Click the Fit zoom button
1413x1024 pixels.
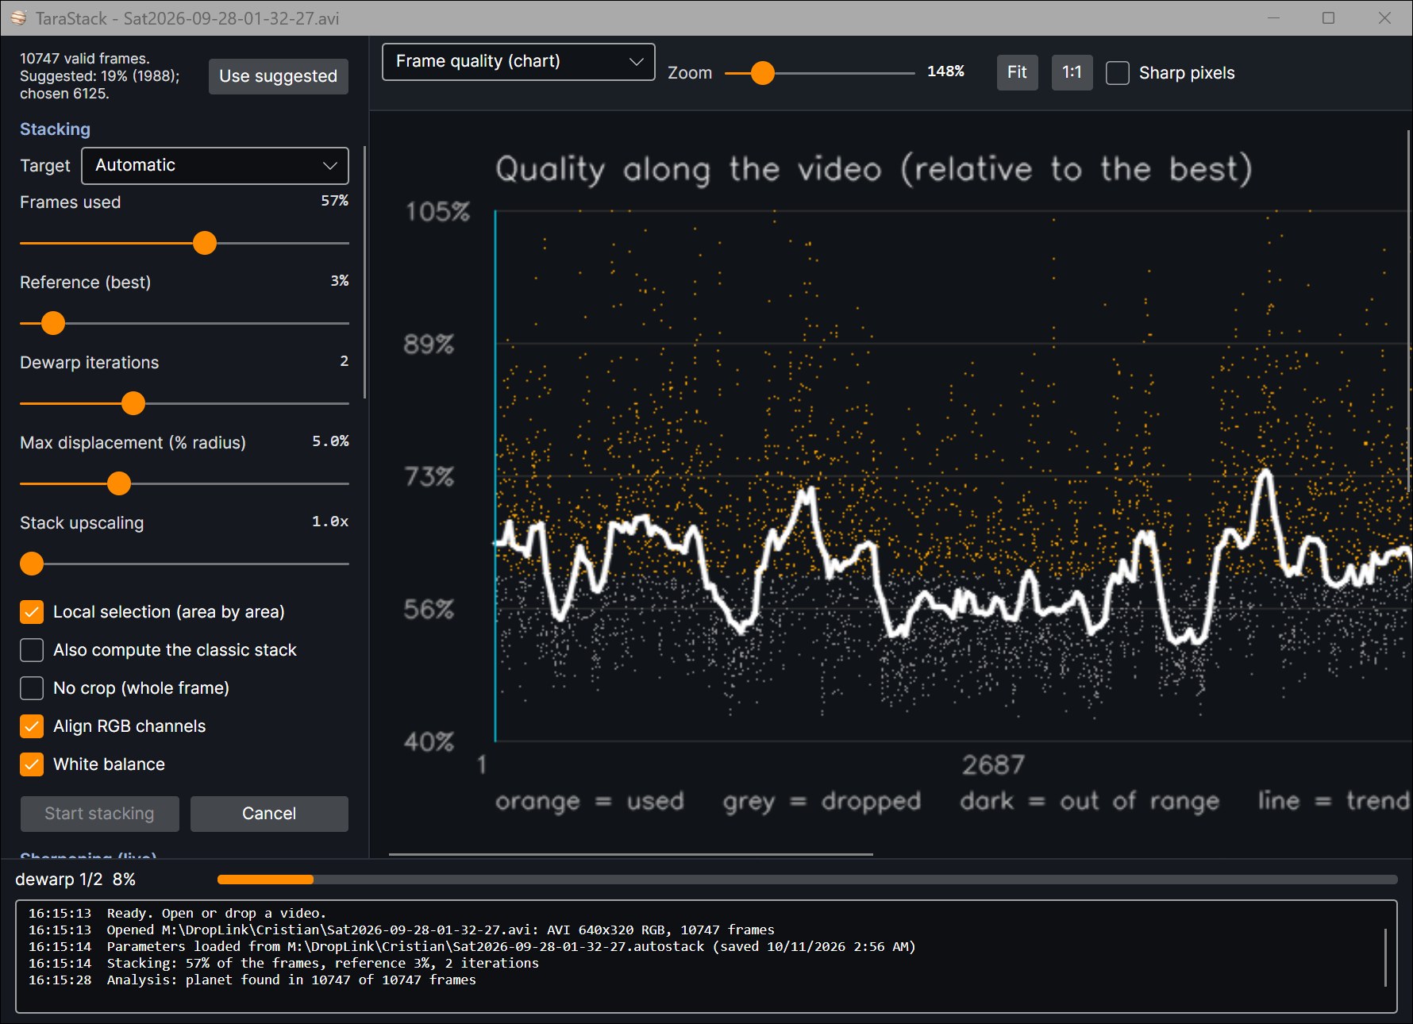[1017, 72]
